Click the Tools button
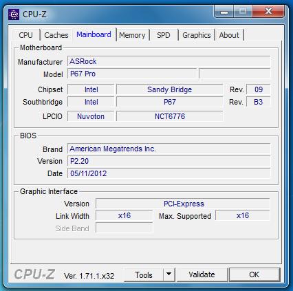This screenshot has height=291, width=293. tap(144, 274)
